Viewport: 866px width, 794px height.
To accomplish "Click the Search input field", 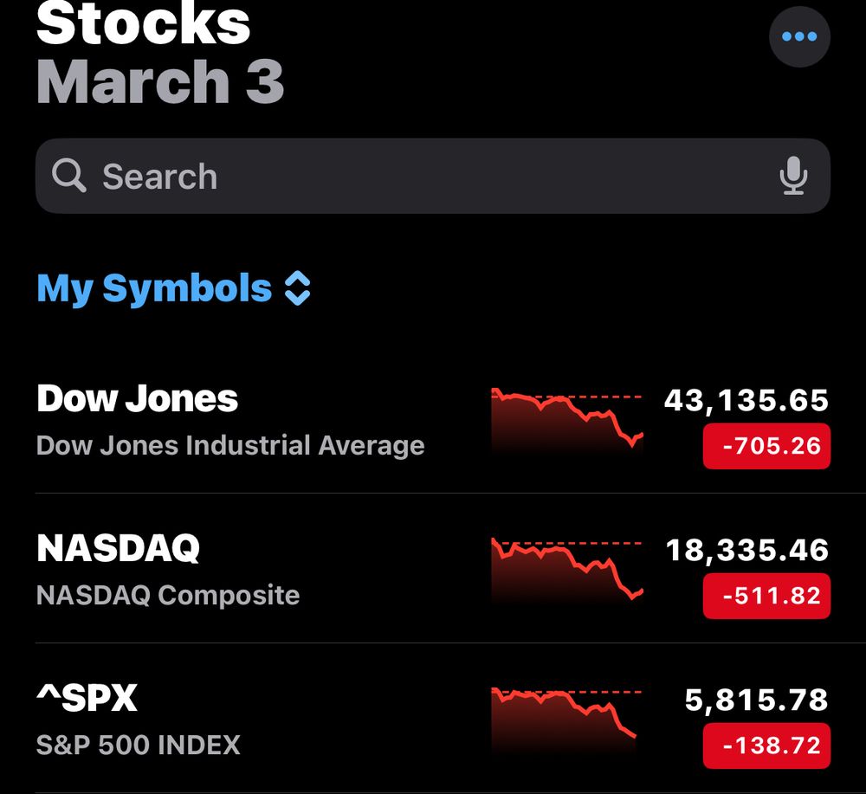I will point(432,176).
